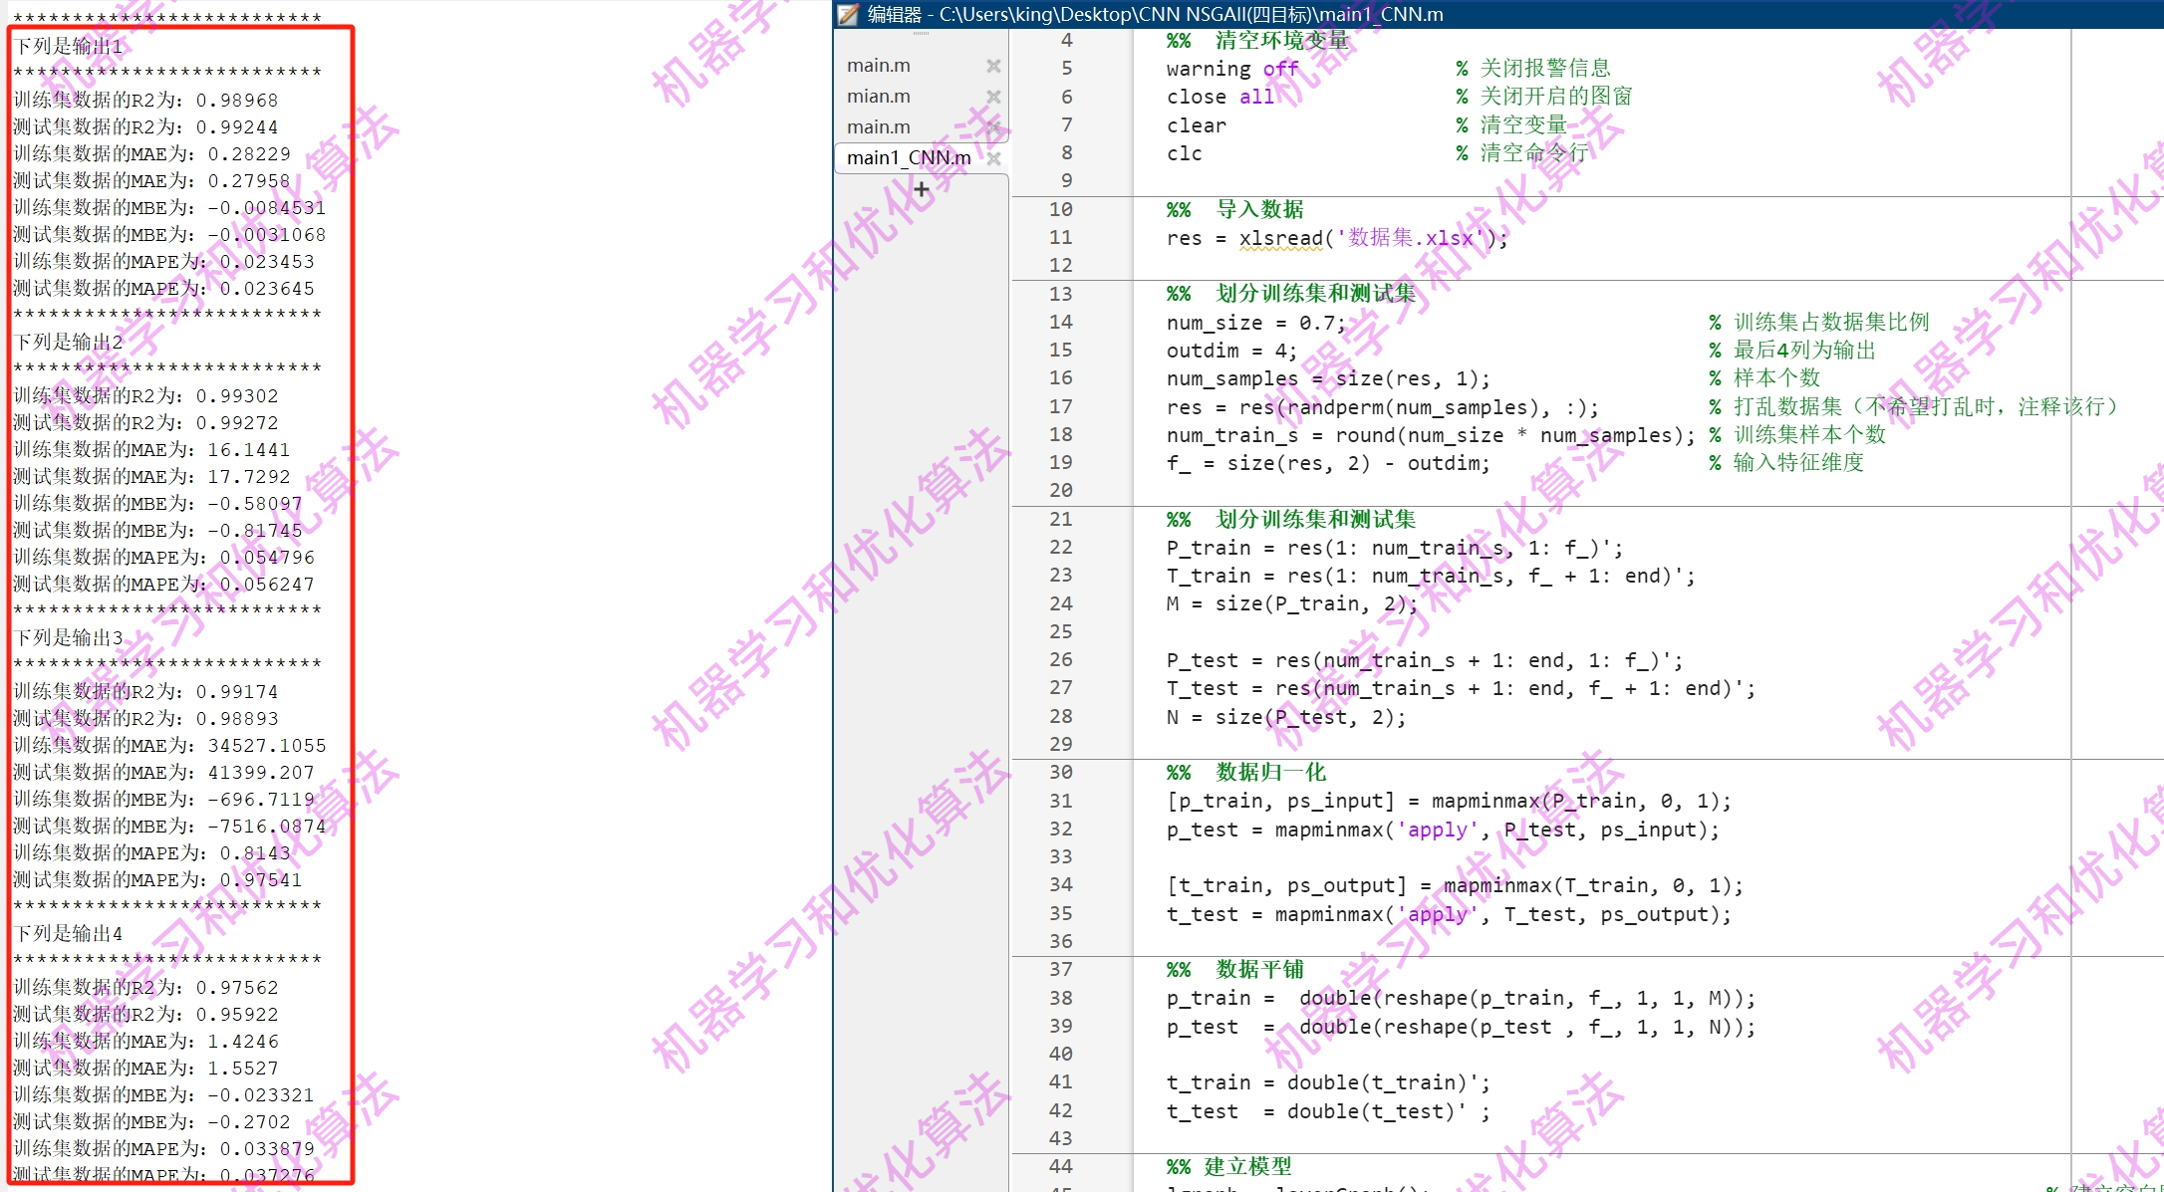Click the 'M = size(P_train, 2);' line

(1292, 603)
